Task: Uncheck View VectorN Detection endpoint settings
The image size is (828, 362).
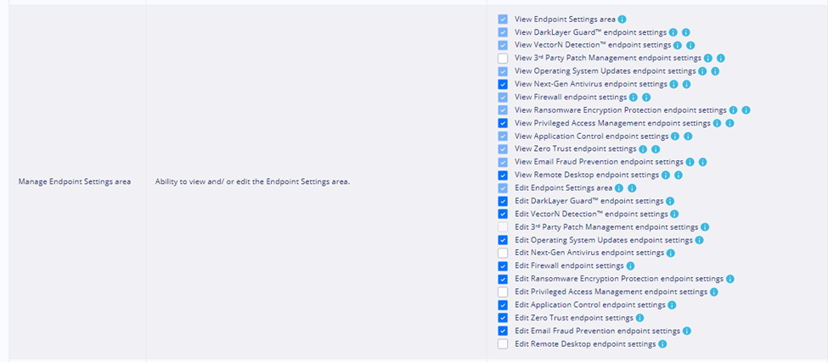Action: click(x=503, y=45)
